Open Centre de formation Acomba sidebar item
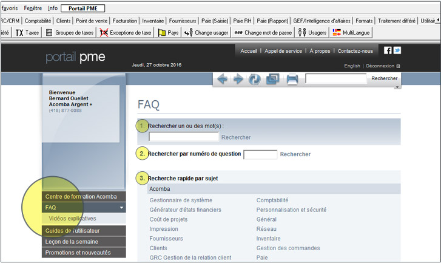Screen dimensions: 441x263 tap(81, 196)
